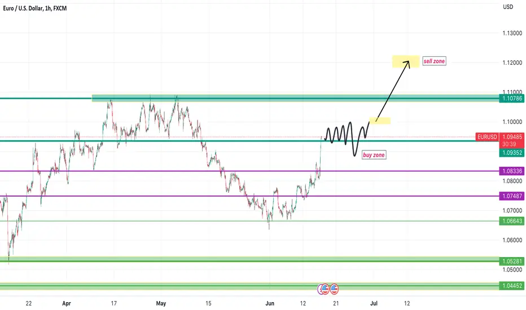Image resolution: width=526 pixels, height=310 pixels.
Task: Click the '12' date label following Jun
Action: [x=303, y=303]
